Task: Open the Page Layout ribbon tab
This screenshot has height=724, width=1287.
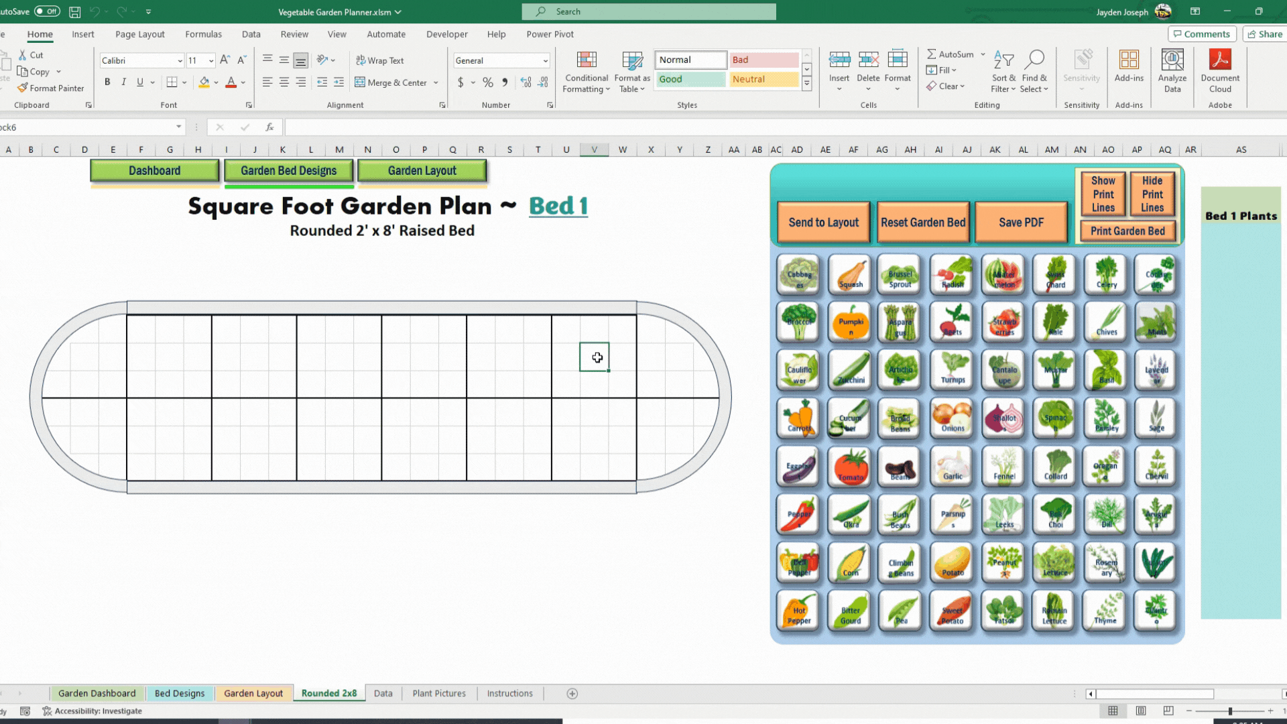Action: [139, 34]
